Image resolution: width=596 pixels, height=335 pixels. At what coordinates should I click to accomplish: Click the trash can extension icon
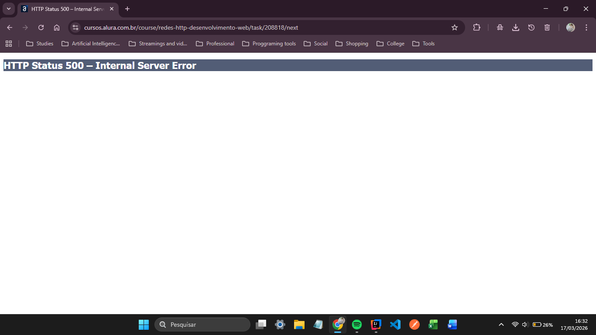547,27
